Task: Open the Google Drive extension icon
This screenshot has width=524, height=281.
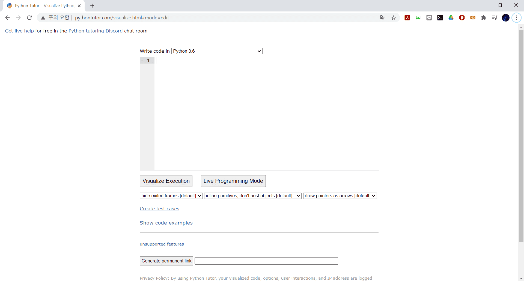Action: [451, 18]
